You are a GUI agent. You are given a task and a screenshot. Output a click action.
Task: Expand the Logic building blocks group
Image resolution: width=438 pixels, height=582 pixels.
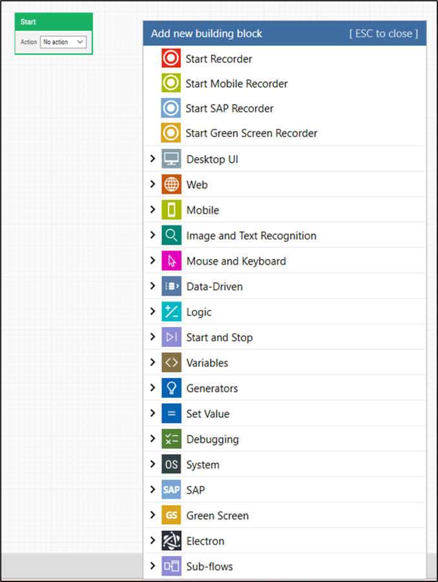151,311
